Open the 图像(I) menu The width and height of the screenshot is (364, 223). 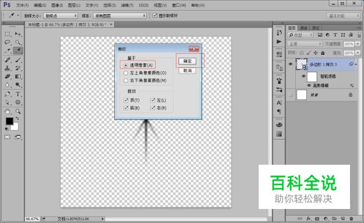(57, 5)
